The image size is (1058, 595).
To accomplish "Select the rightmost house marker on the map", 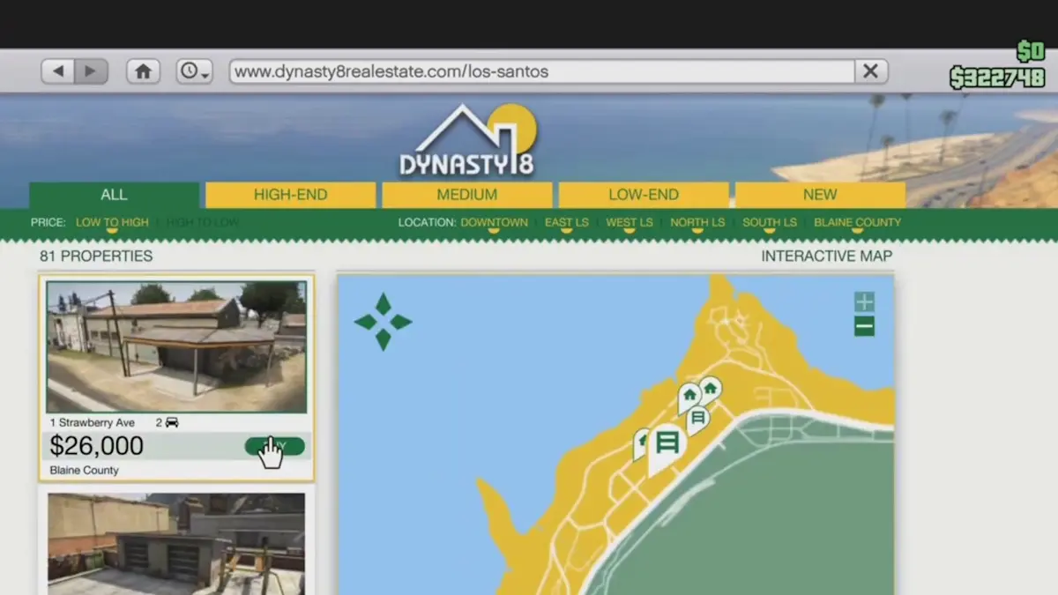I will click(x=709, y=390).
